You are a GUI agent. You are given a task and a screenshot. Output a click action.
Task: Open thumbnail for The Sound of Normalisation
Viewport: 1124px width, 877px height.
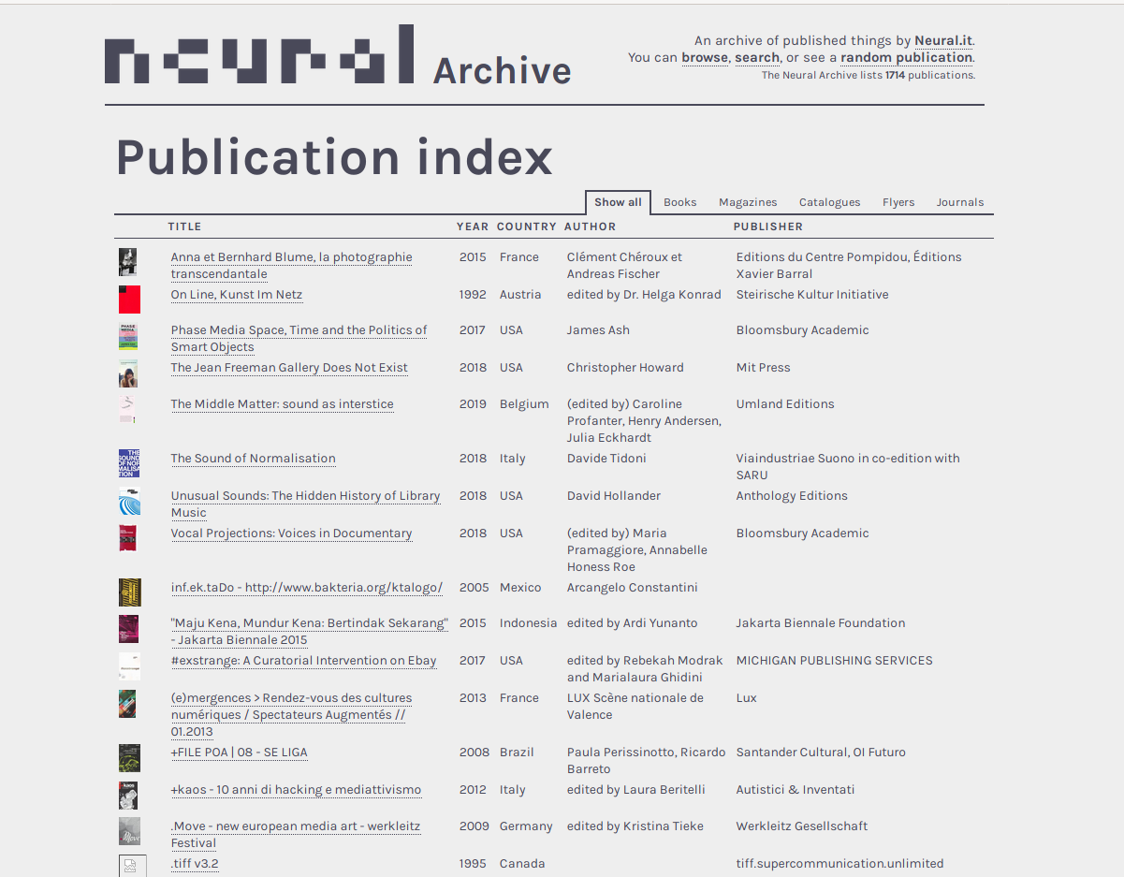coord(129,463)
